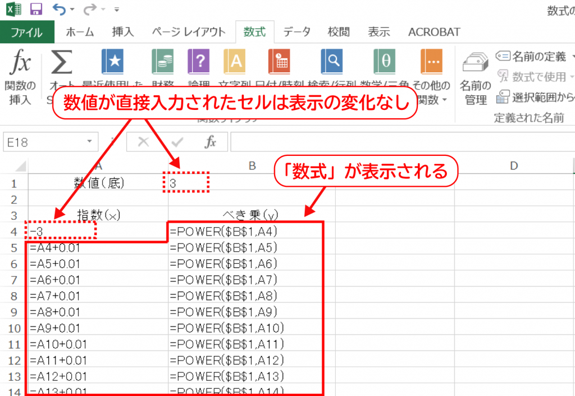Viewport: 575px width, 396px height.
Task: Open Define Name (名前の定義) menu
Action: pos(533,56)
